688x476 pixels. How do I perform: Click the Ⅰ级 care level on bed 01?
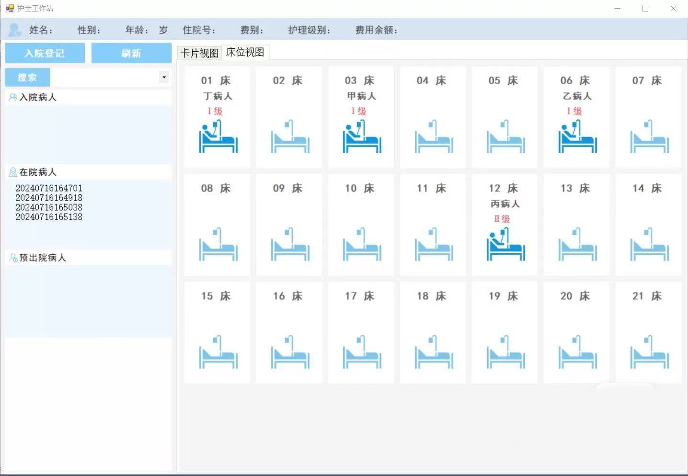(x=215, y=111)
